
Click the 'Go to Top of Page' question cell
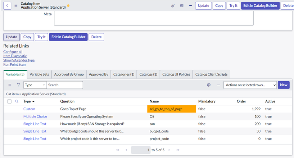[73, 109]
